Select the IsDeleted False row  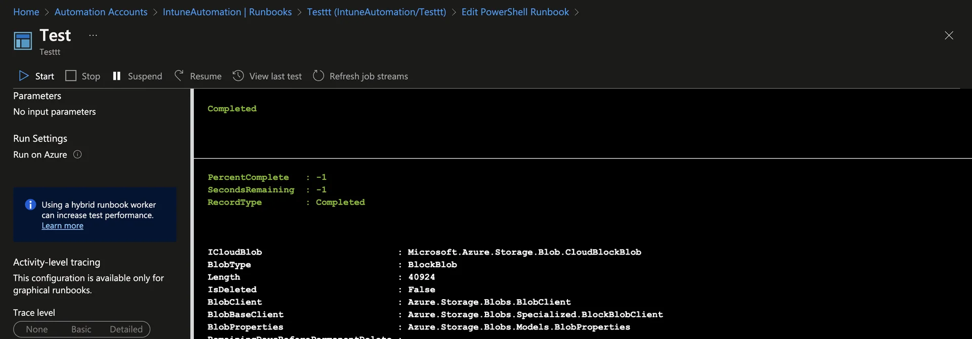(321, 289)
